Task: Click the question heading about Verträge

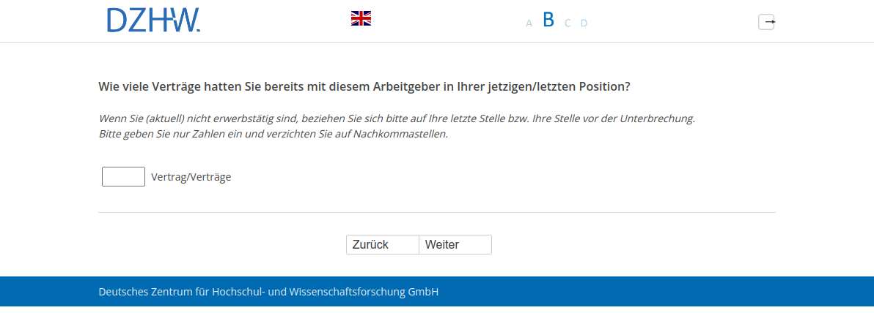Action: click(364, 86)
